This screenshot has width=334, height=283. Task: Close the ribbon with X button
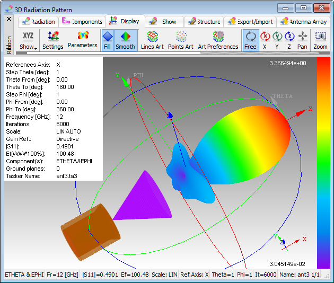click(9, 19)
